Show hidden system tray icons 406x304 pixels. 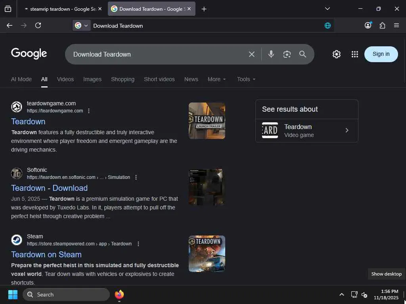342,294
